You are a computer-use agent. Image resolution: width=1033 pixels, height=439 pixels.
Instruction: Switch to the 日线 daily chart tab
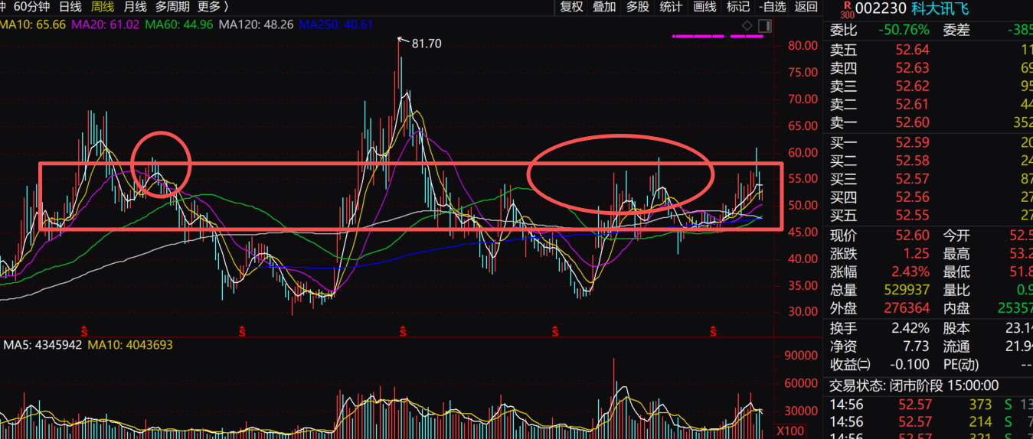click(70, 7)
